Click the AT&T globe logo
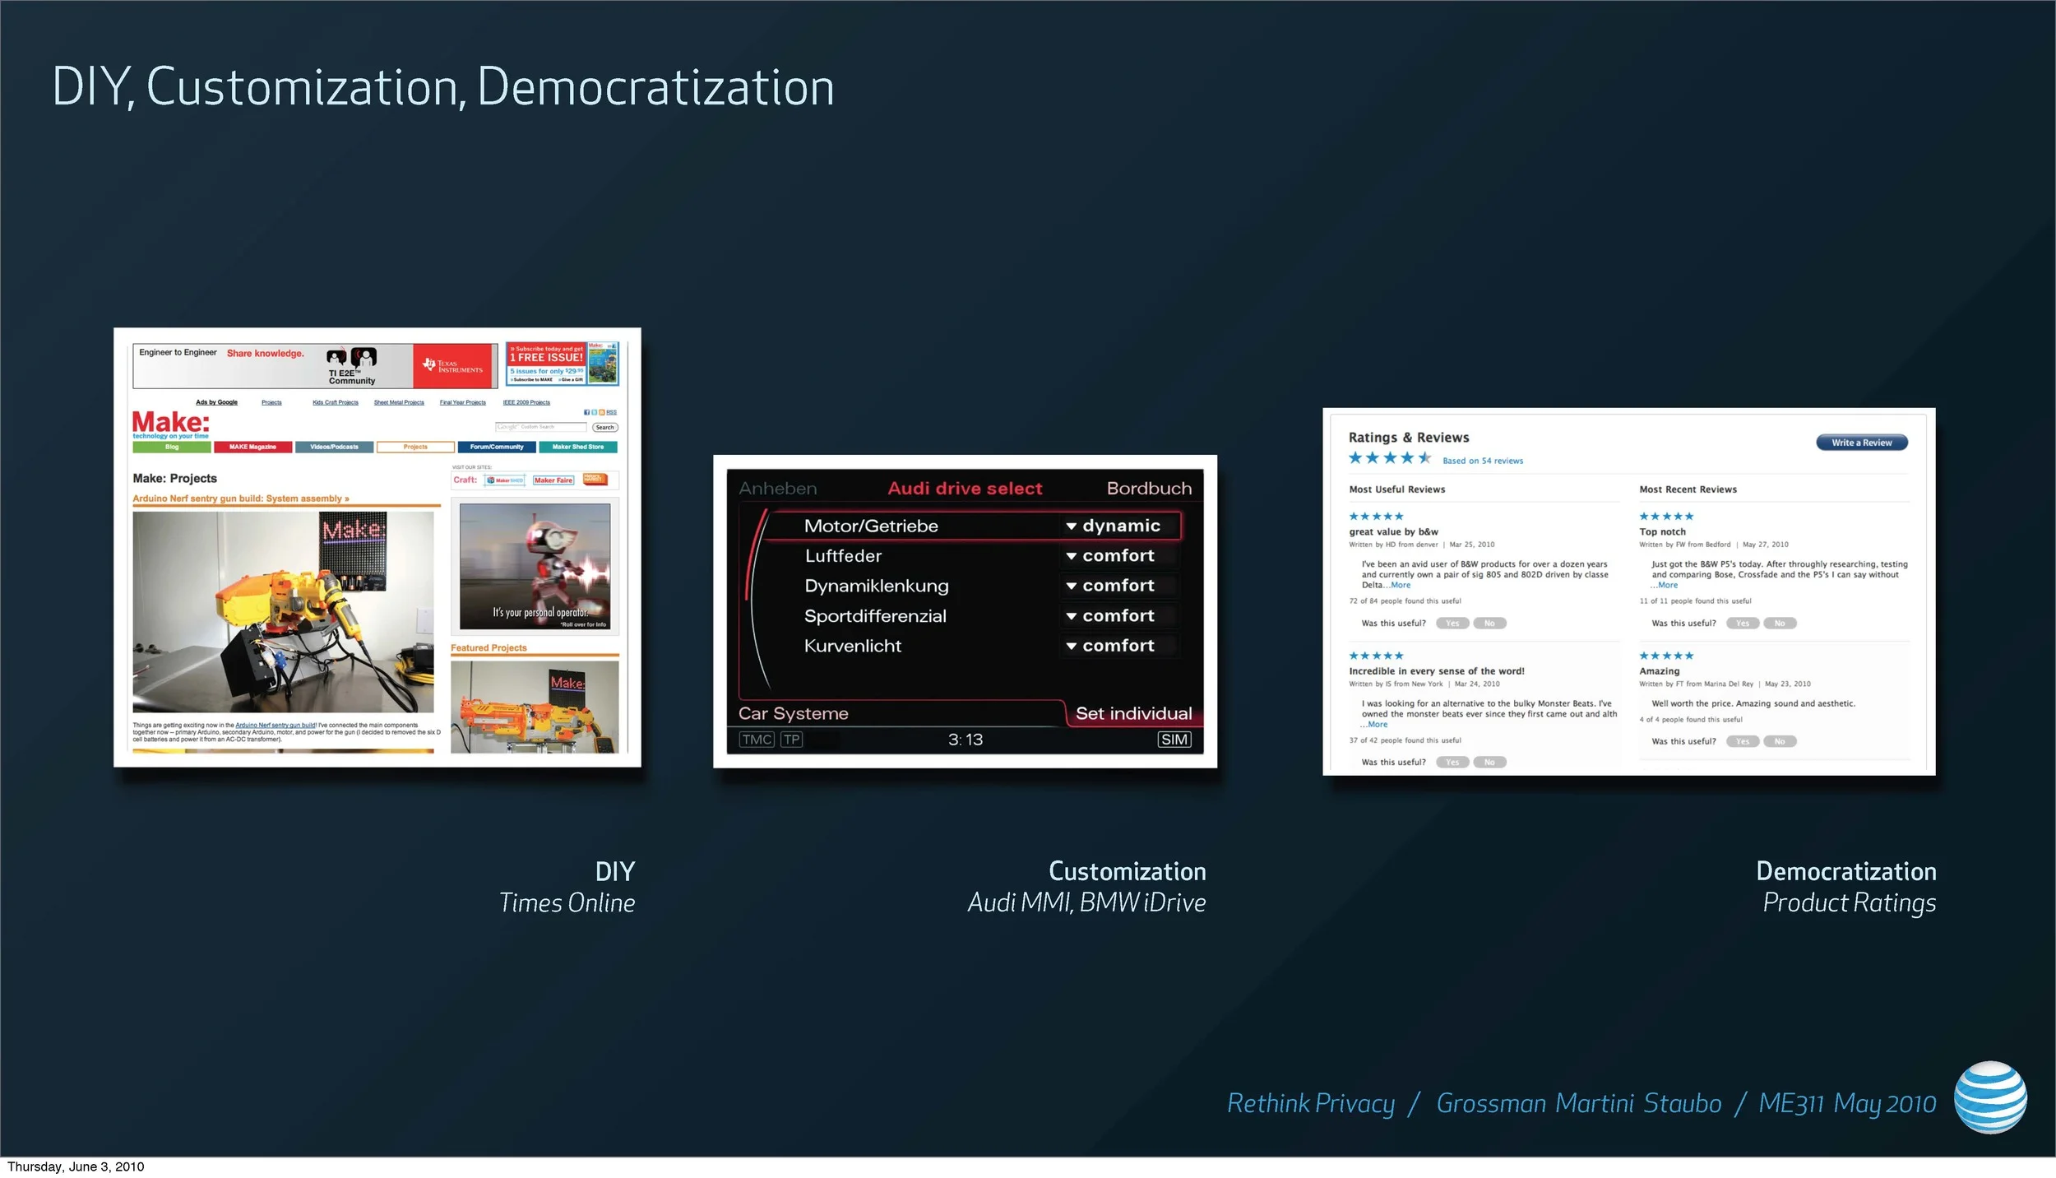Viewport: 2056px width, 1178px height. [1990, 1097]
